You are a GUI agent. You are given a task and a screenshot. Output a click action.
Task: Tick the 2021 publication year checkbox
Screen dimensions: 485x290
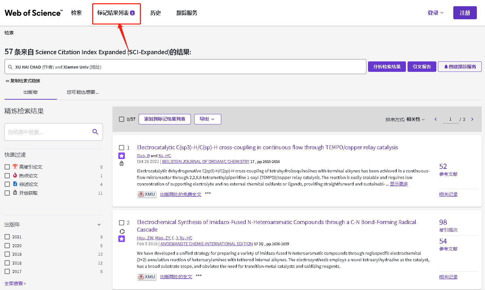[x=7, y=237]
